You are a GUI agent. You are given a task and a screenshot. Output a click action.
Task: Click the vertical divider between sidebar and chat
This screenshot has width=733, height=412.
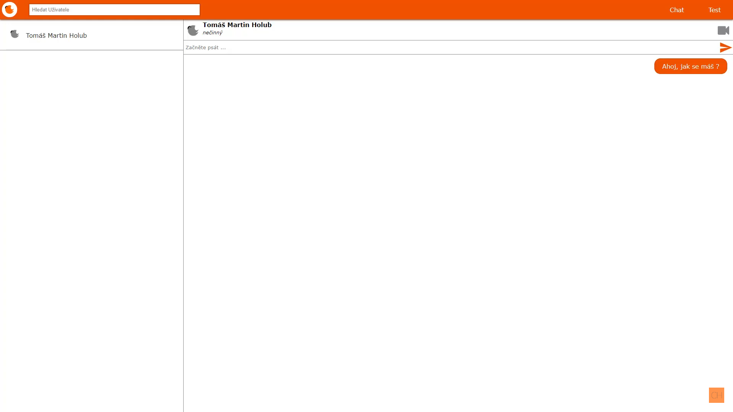(x=183, y=229)
